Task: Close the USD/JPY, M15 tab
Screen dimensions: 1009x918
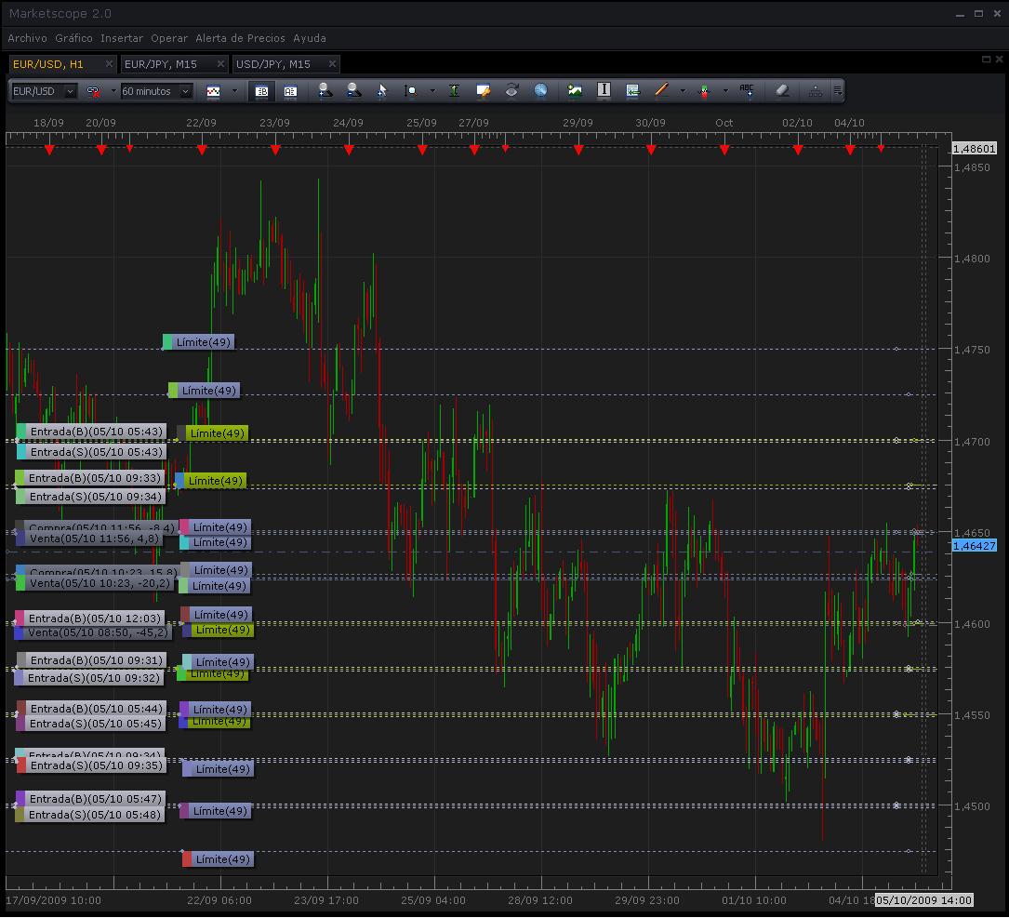Action: (x=333, y=64)
